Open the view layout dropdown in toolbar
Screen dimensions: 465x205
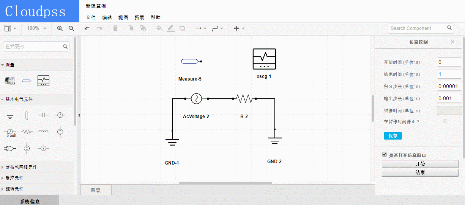point(10,28)
